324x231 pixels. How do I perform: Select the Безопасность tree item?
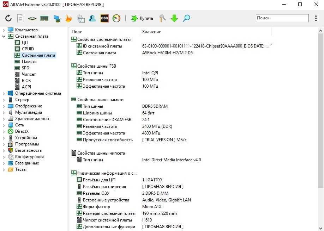pos(28,150)
